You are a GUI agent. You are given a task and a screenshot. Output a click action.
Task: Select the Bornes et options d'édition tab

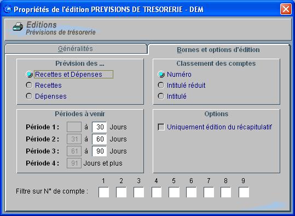pyautogui.click(x=218, y=50)
